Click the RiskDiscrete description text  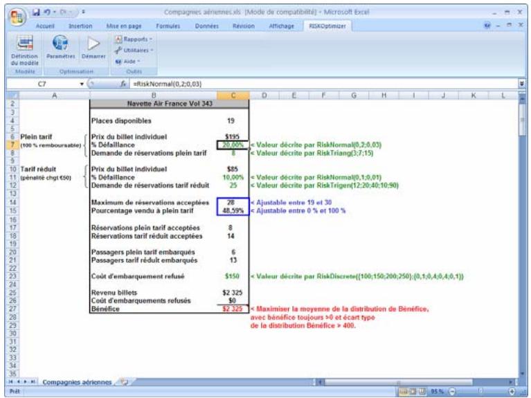(x=357, y=276)
